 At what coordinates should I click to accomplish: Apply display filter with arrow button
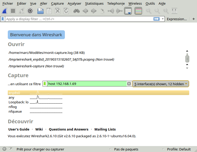[157, 19]
